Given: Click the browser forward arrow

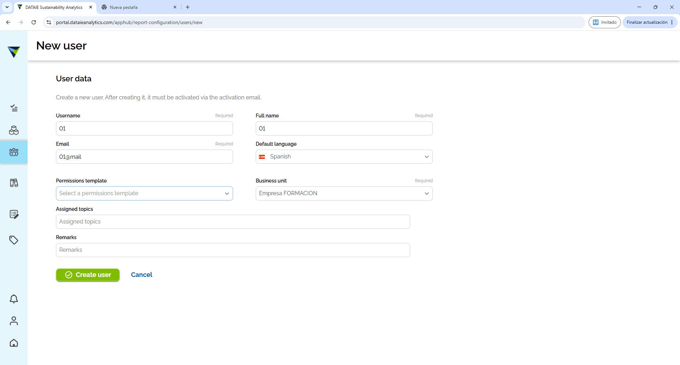Looking at the screenshot, I should [x=21, y=22].
